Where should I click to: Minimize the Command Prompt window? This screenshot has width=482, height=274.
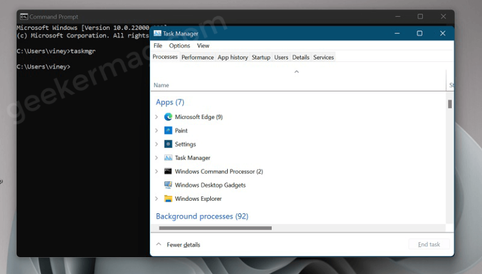(x=398, y=16)
